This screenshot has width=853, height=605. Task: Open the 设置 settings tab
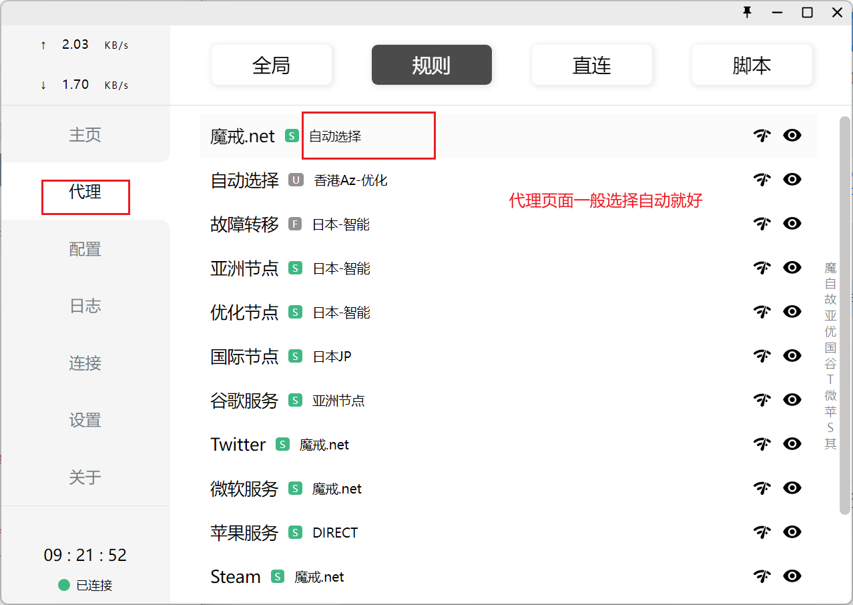(85, 420)
